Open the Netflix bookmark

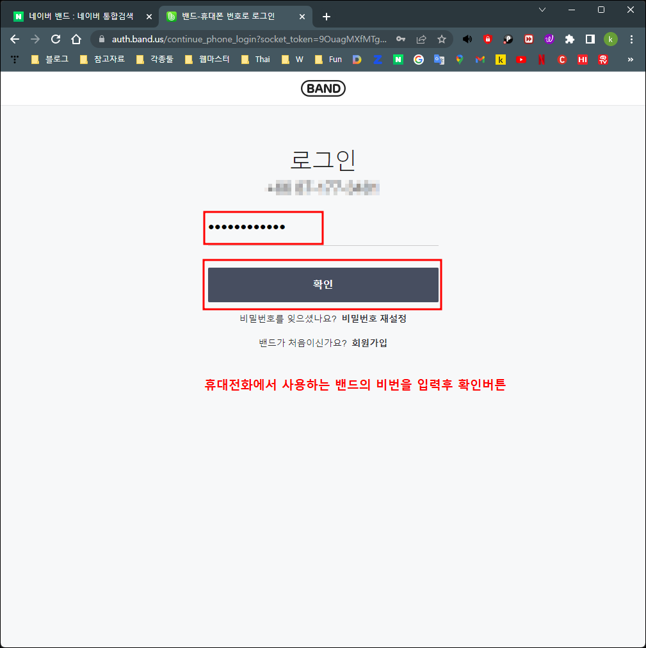coord(541,59)
